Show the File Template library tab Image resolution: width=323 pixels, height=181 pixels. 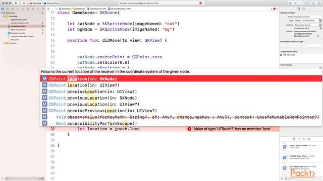pos(294,139)
